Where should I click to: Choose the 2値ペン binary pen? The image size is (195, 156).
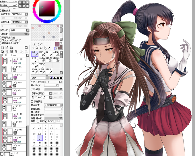42,65
